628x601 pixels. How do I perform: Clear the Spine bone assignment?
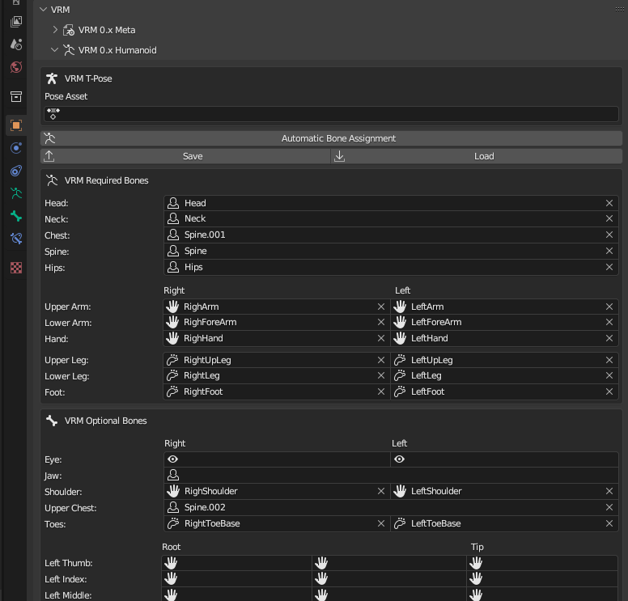609,251
